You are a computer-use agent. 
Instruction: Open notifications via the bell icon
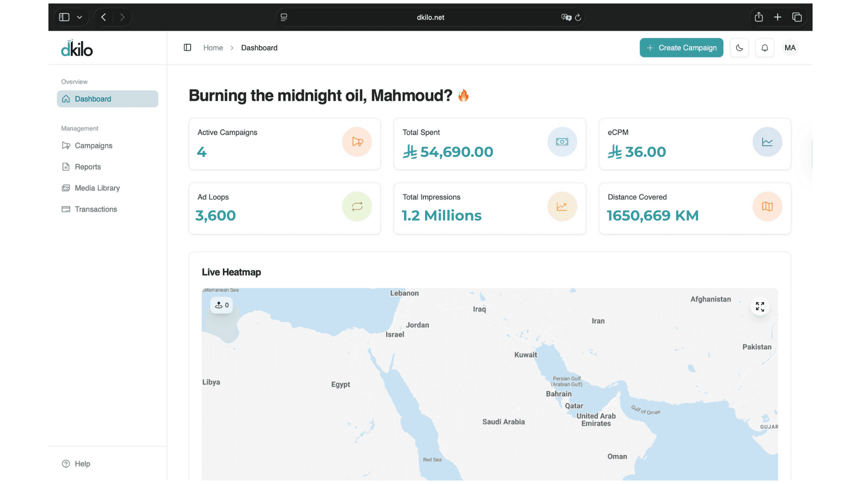click(765, 48)
